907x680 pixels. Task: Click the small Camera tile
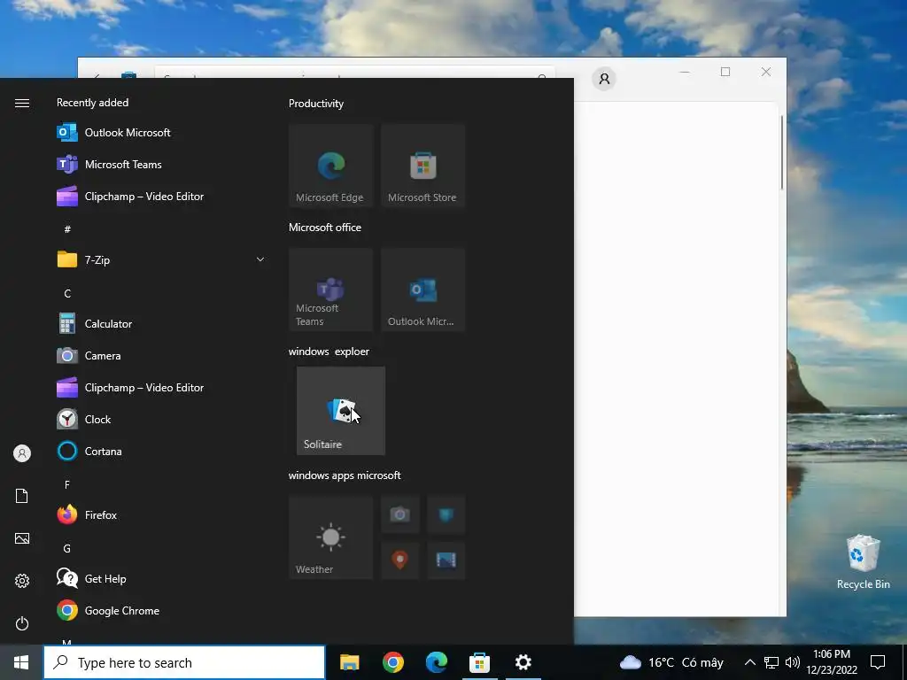[399, 514]
